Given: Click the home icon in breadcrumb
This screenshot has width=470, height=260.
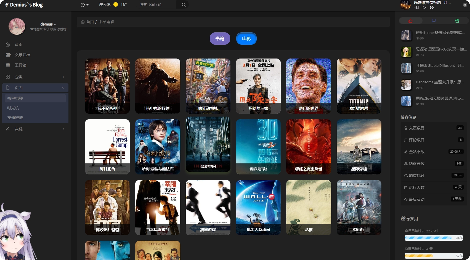Looking at the screenshot, I should pyautogui.click(x=83, y=22).
